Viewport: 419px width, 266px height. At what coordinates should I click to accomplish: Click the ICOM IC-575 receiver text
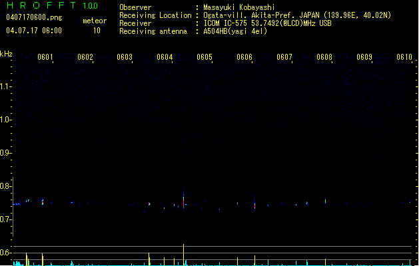[267, 23]
